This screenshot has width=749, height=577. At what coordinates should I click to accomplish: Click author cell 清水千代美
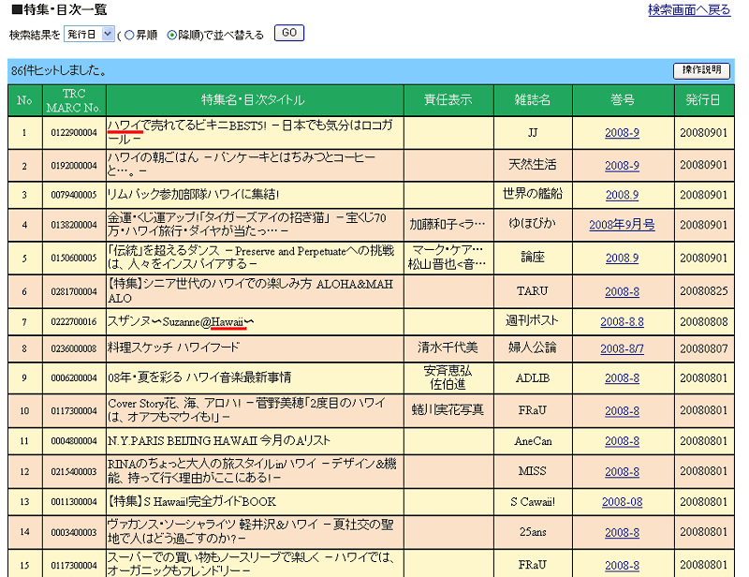(448, 348)
